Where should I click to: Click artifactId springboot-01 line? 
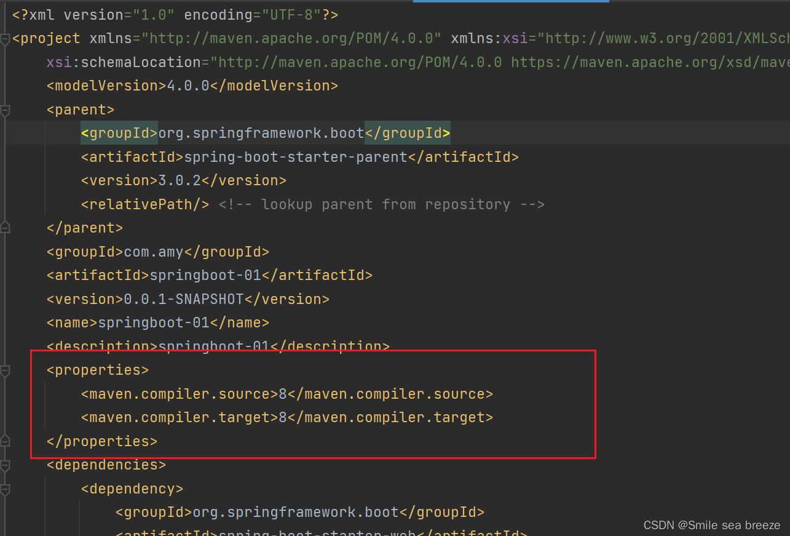point(210,275)
